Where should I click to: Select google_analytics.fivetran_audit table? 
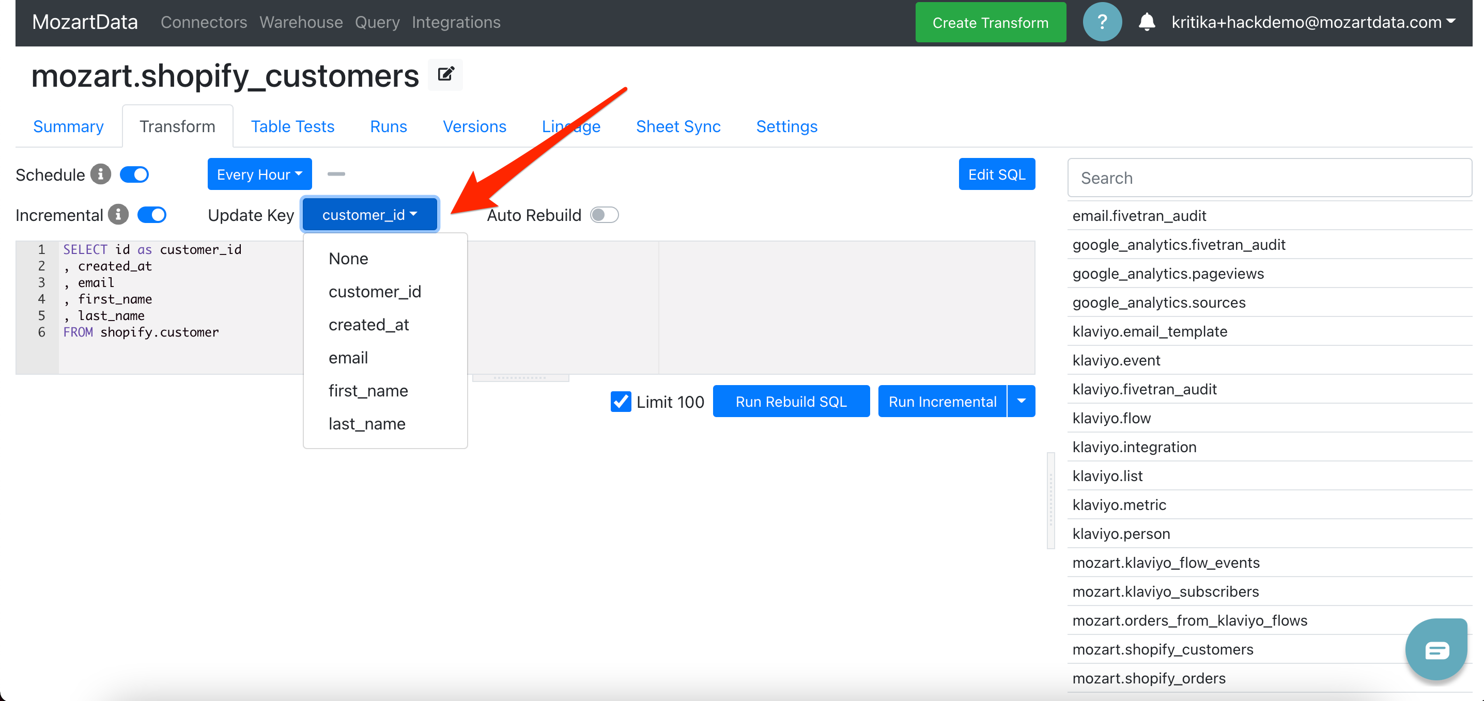click(x=1269, y=245)
